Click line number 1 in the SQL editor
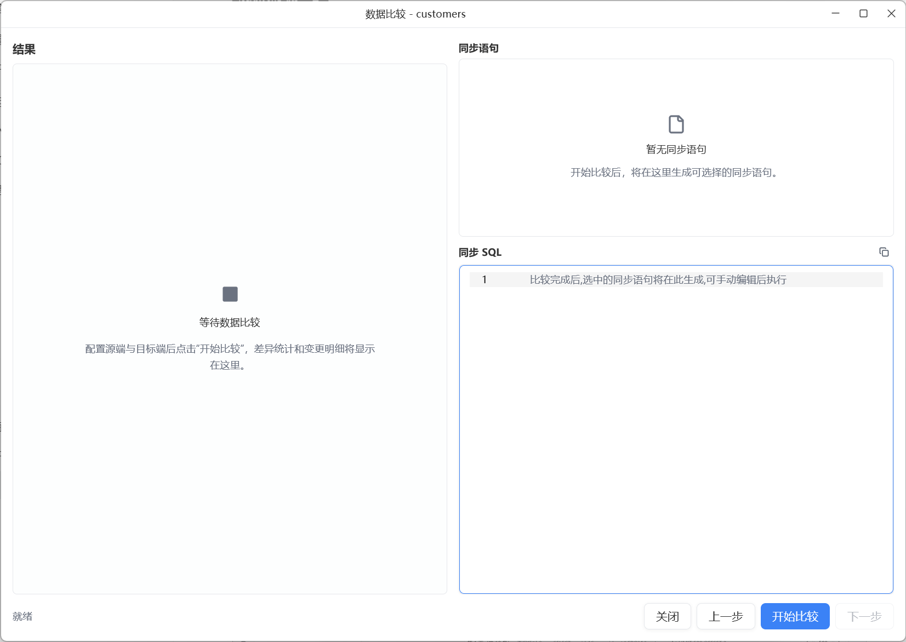Viewport: 906px width, 642px height. (x=484, y=279)
